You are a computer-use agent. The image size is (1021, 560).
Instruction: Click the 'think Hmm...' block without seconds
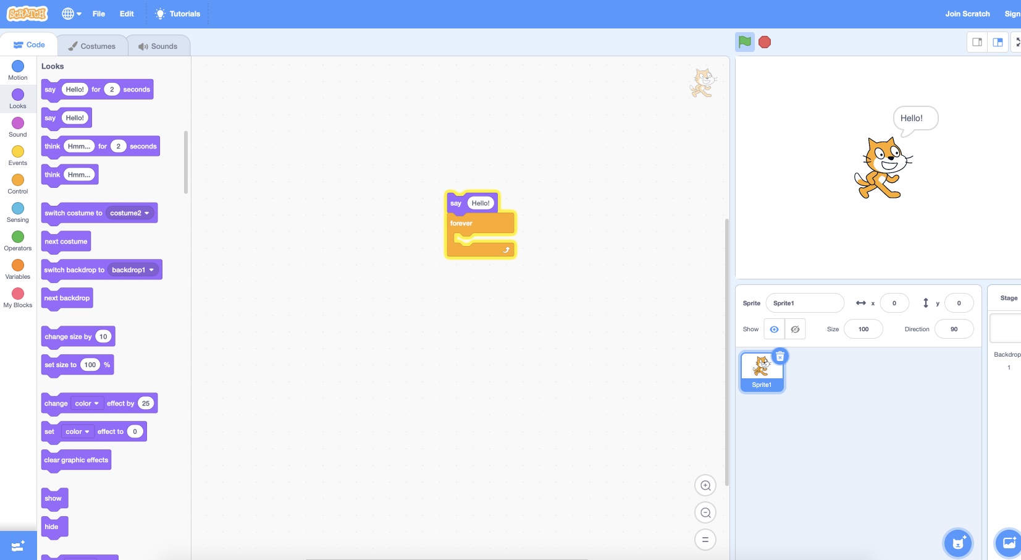pos(53,175)
